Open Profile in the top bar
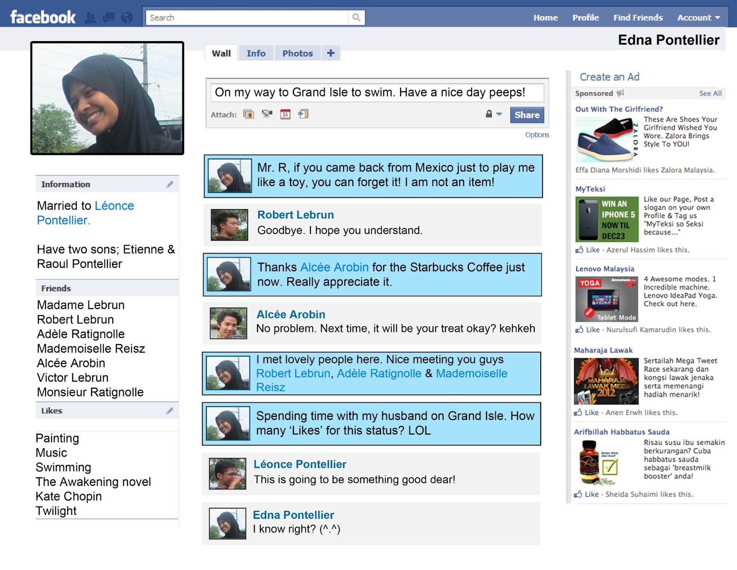737x570 pixels. [585, 18]
